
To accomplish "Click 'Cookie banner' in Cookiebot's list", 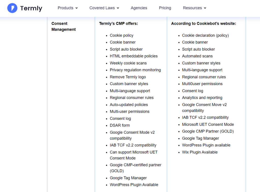I will (195, 42).
